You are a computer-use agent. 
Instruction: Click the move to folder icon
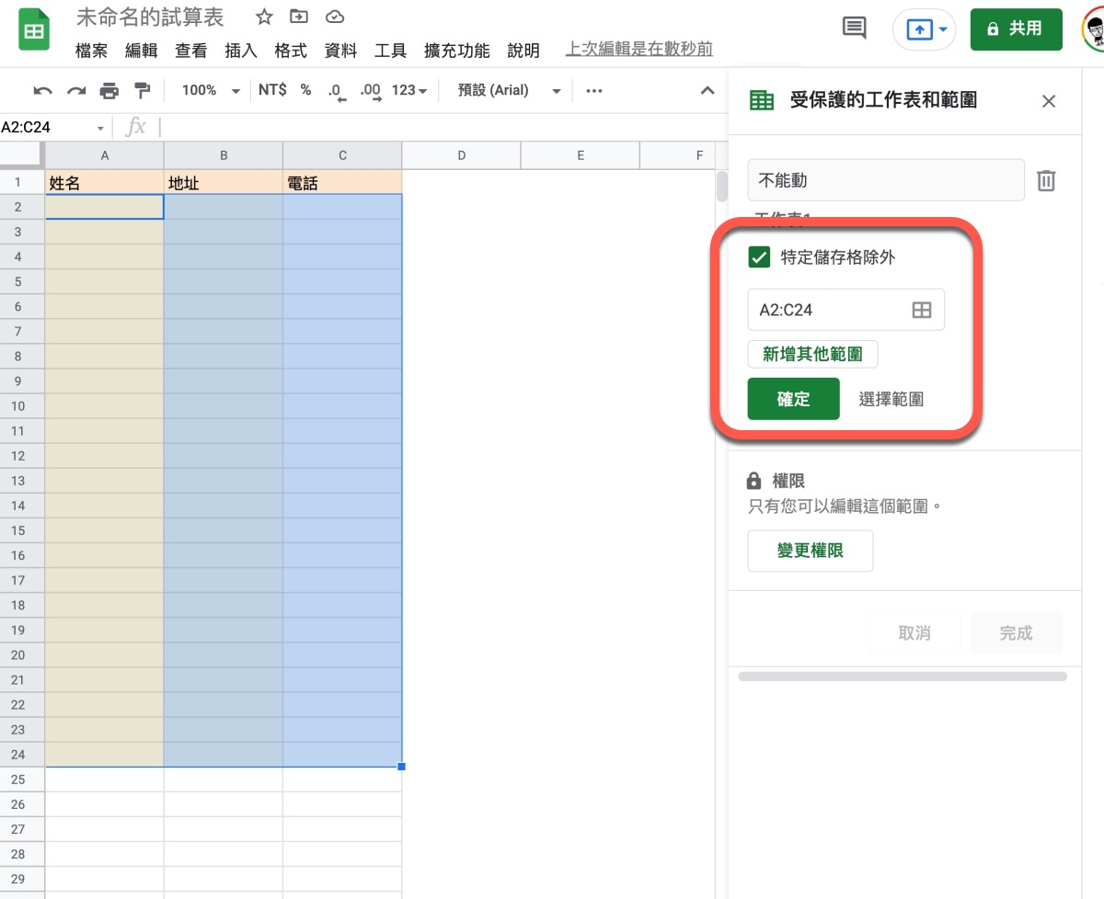click(x=299, y=17)
